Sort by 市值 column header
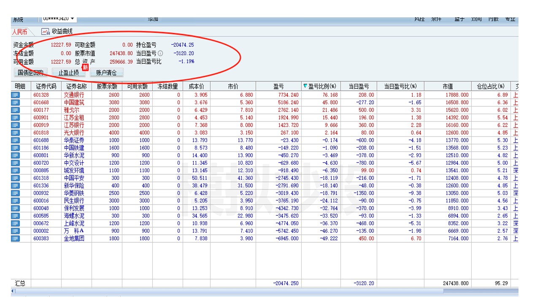The image size is (540, 304). point(448,87)
